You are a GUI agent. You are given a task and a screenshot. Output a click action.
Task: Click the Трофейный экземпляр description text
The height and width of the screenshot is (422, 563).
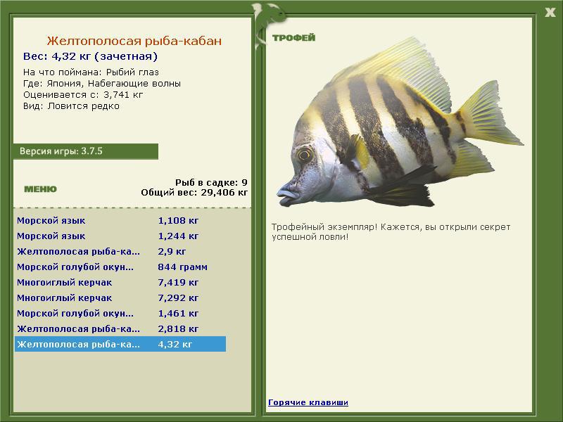click(391, 232)
